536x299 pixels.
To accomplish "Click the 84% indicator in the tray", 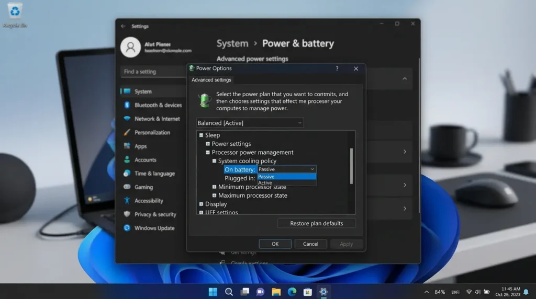I will 440,292.
